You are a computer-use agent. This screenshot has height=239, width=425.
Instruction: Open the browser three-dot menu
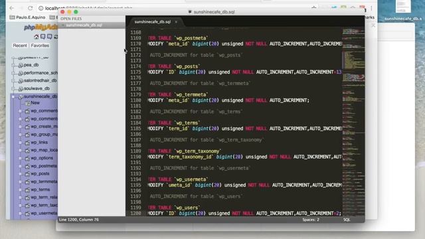click(x=371, y=8)
